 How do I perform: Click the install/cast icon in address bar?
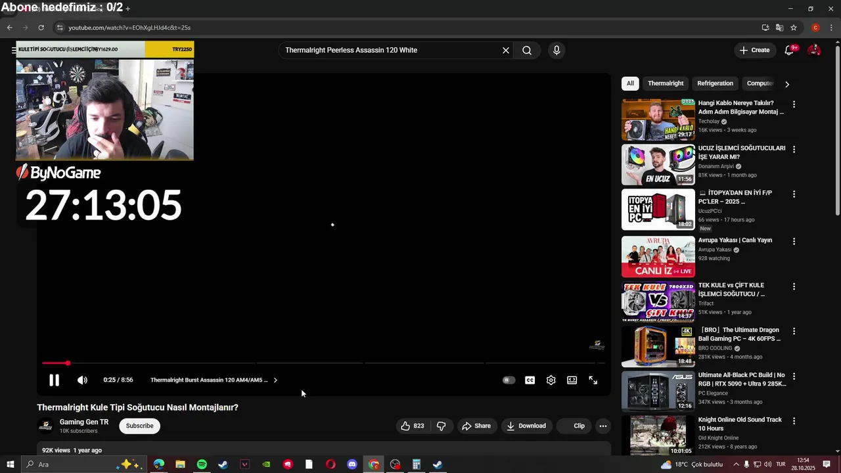click(765, 28)
